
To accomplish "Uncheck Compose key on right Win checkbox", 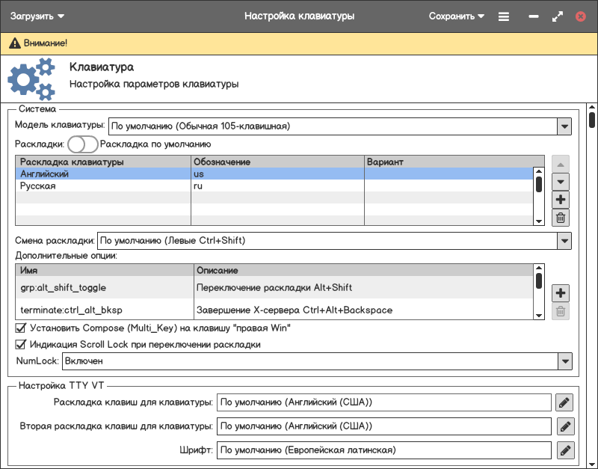I will pyautogui.click(x=21, y=328).
